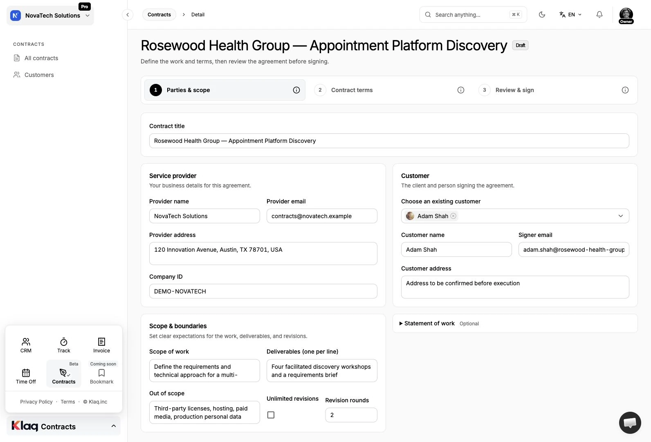Click Contract title input field
This screenshot has height=442, width=651.
pos(389,141)
